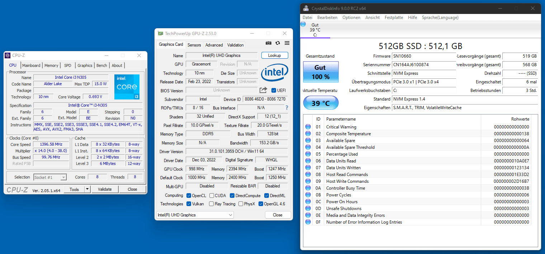The height and width of the screenshot is (254, 545).
Task: Open the Intel(R) UHD Graphics GPU selector
Action: click(x=195, y=215)
